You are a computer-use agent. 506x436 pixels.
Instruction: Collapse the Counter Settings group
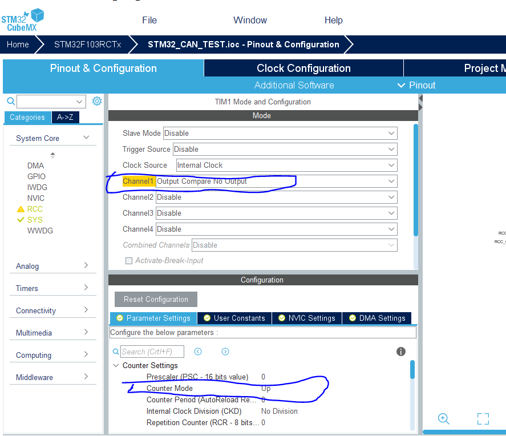click(x=116, y=365)
